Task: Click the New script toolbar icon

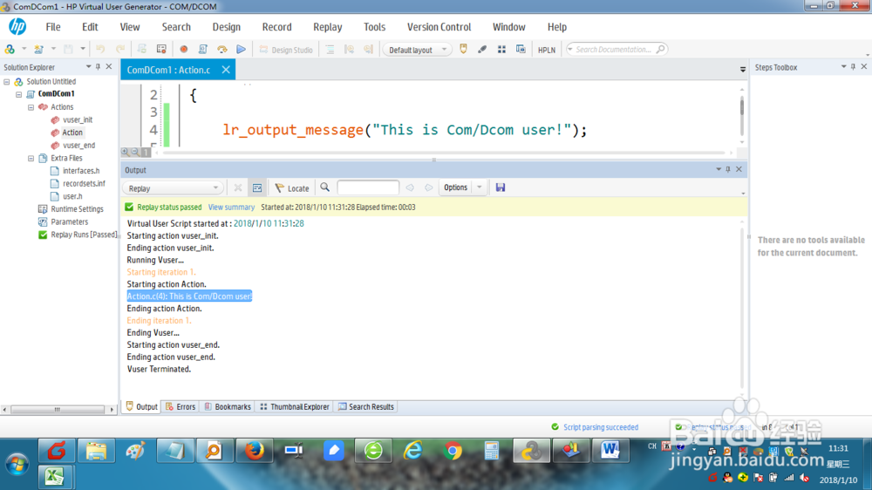Action: [x=38, y=50]
